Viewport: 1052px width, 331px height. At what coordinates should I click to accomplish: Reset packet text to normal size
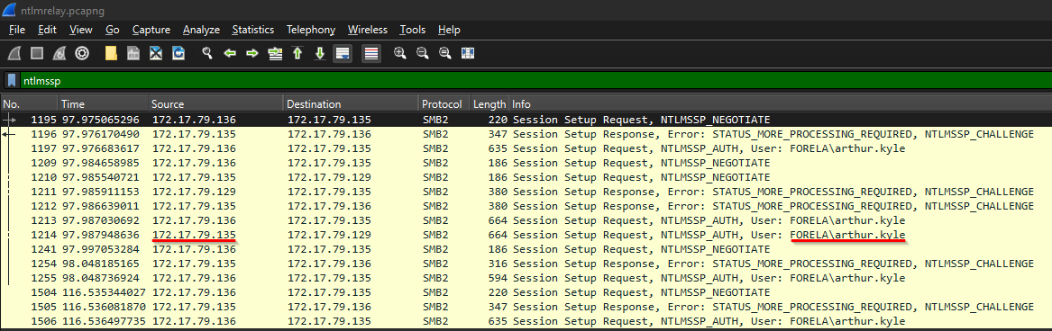click(x=444, y=53)
